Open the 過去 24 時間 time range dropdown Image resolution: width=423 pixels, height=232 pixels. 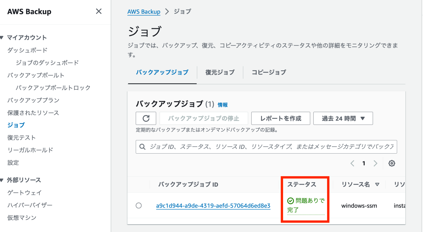(x=343, y=118)
